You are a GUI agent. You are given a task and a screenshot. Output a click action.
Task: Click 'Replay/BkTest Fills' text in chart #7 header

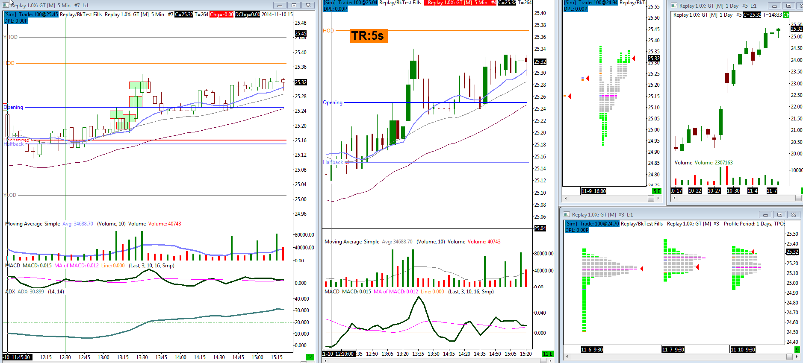(81, 15)
